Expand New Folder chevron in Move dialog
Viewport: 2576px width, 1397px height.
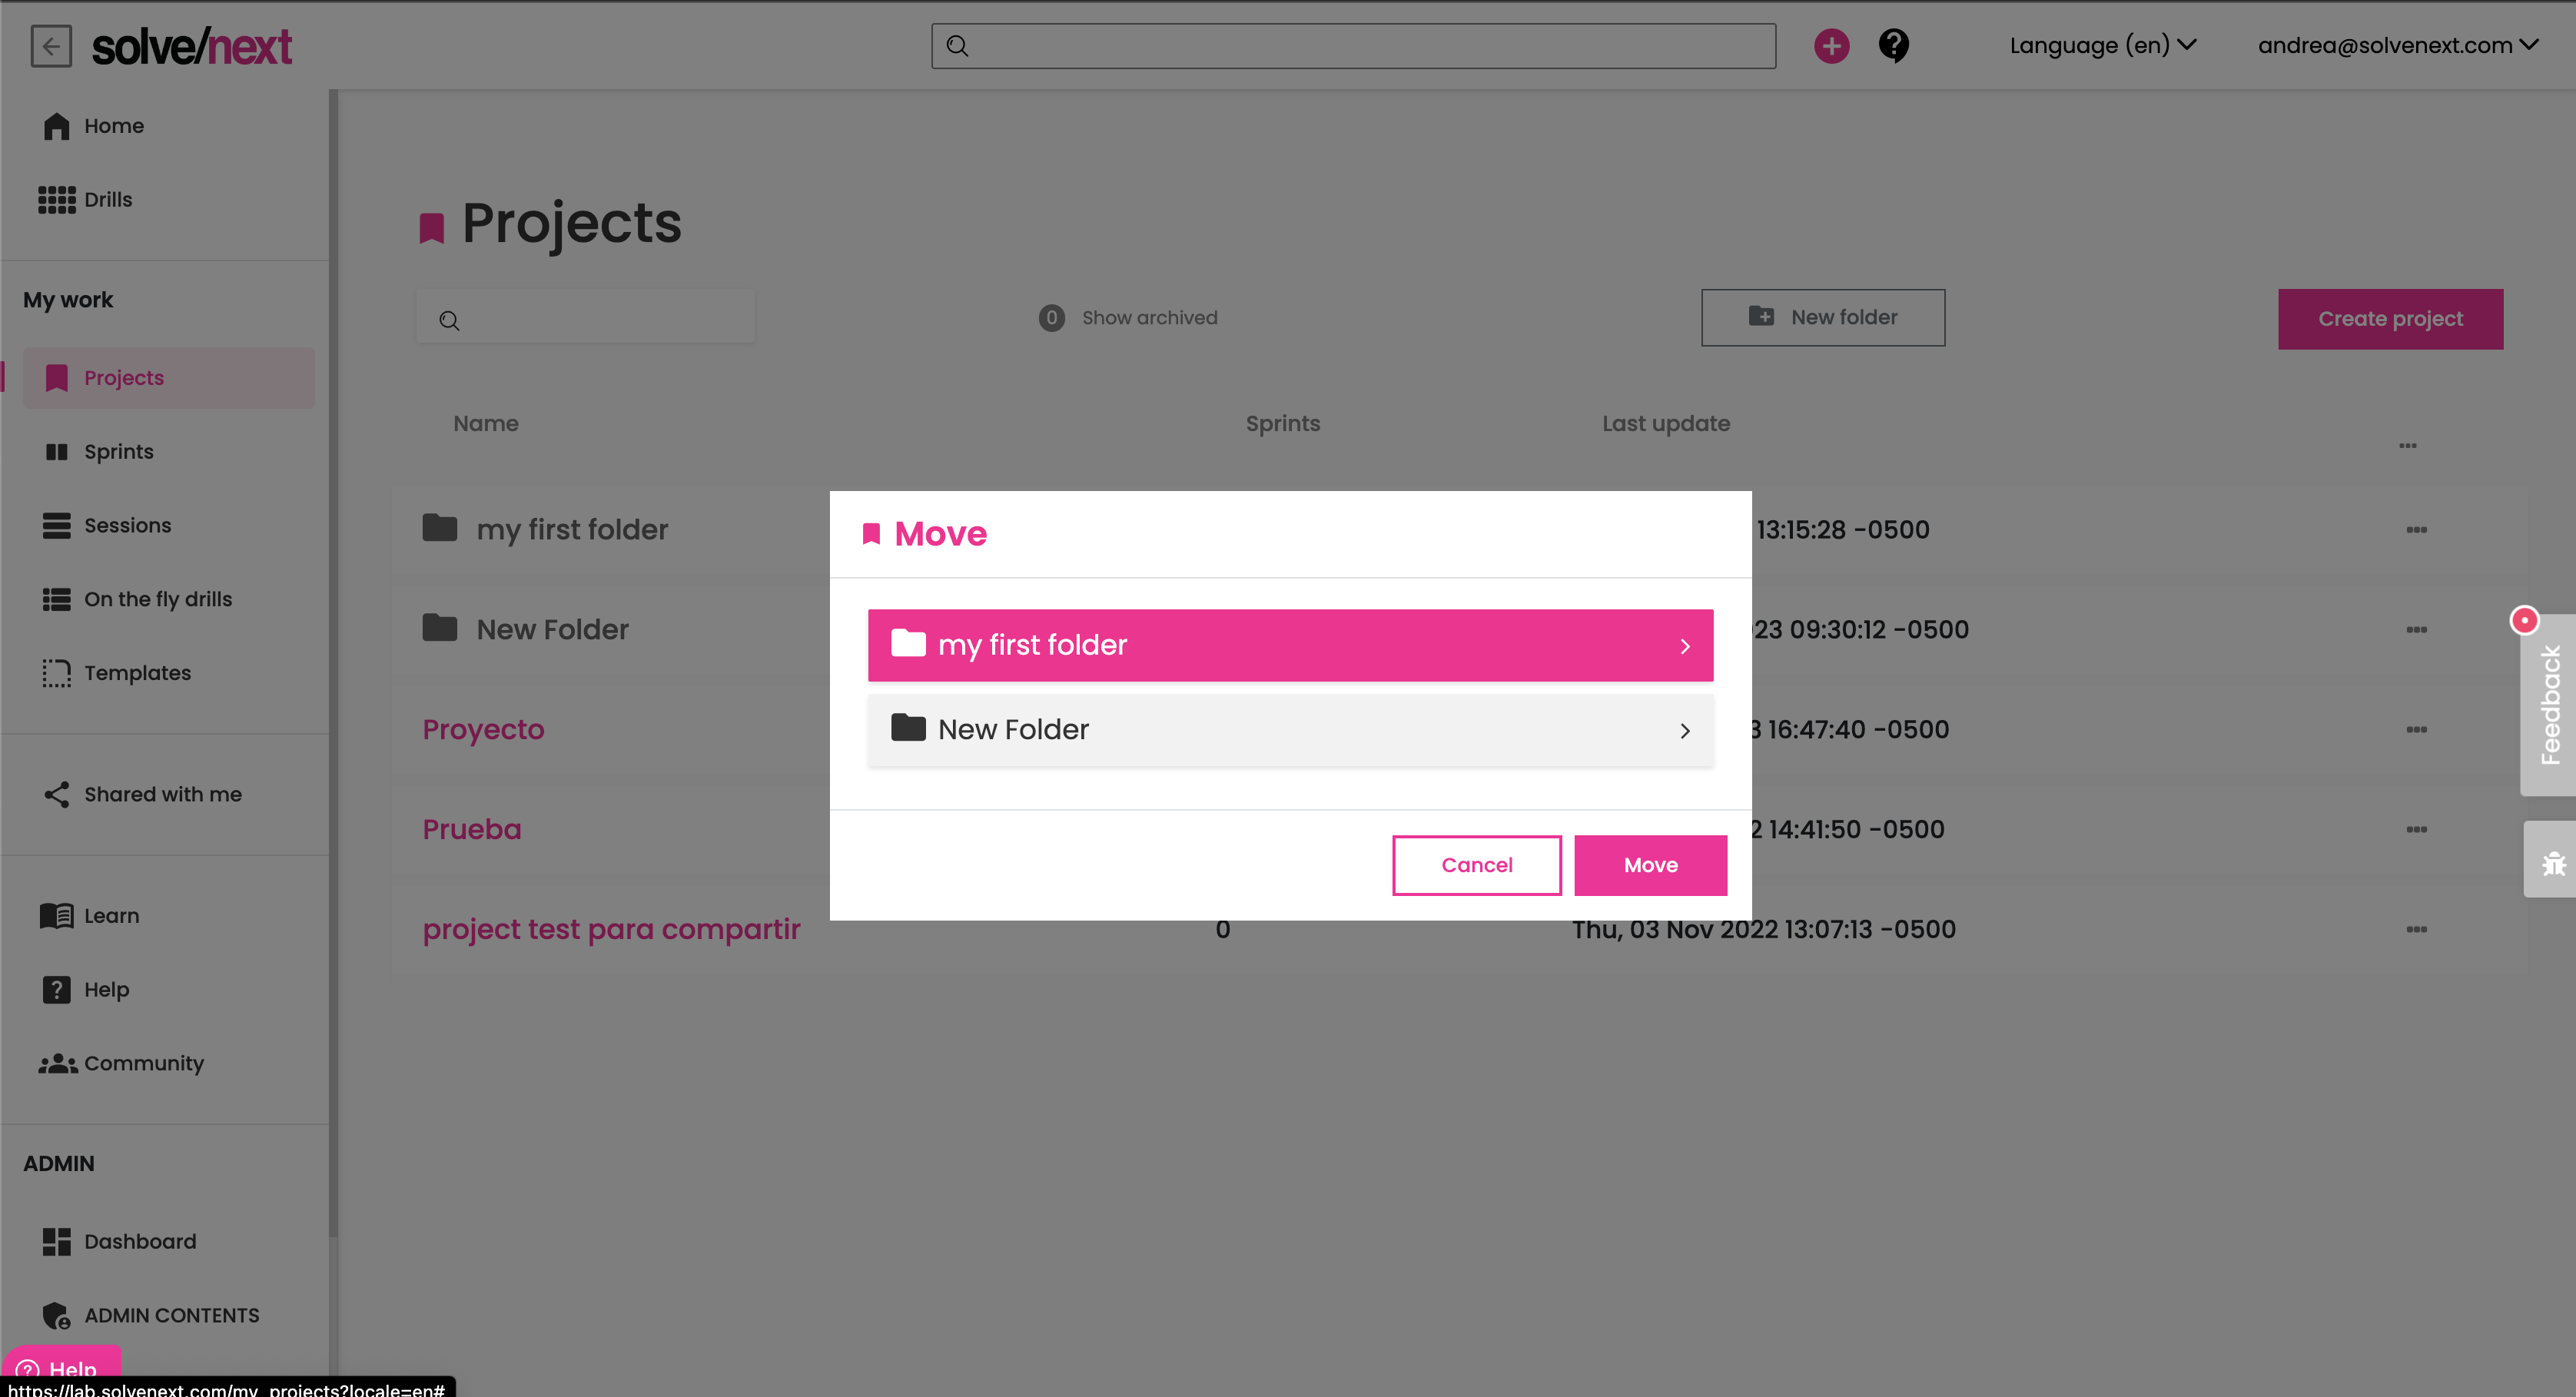click(1685, 731)
